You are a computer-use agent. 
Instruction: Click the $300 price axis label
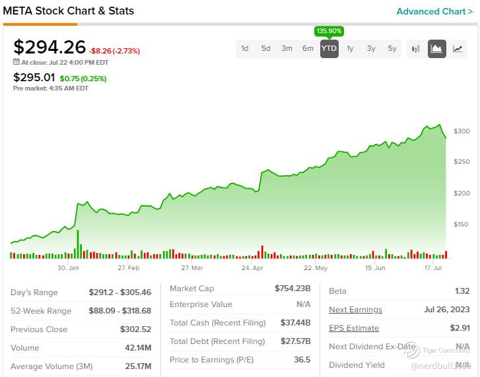pos(462,131)
